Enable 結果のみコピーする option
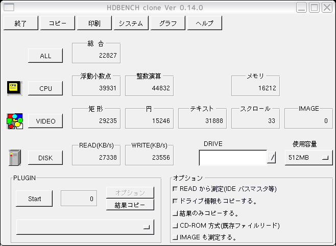336x246 pixels. 176,213
